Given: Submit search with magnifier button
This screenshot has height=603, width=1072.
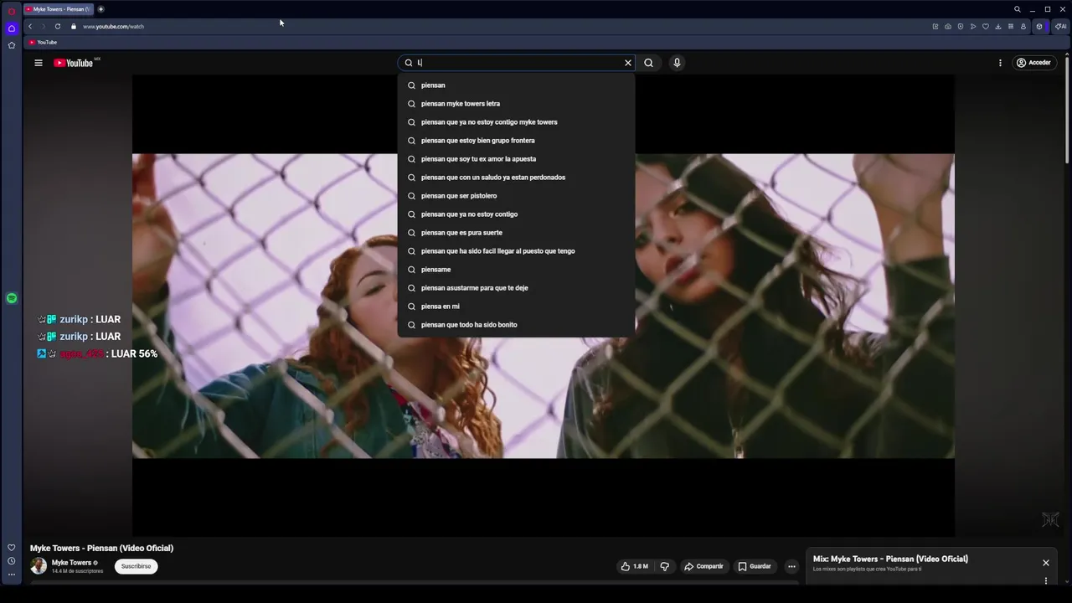Looking at the screenshot, I should [648, 63].
